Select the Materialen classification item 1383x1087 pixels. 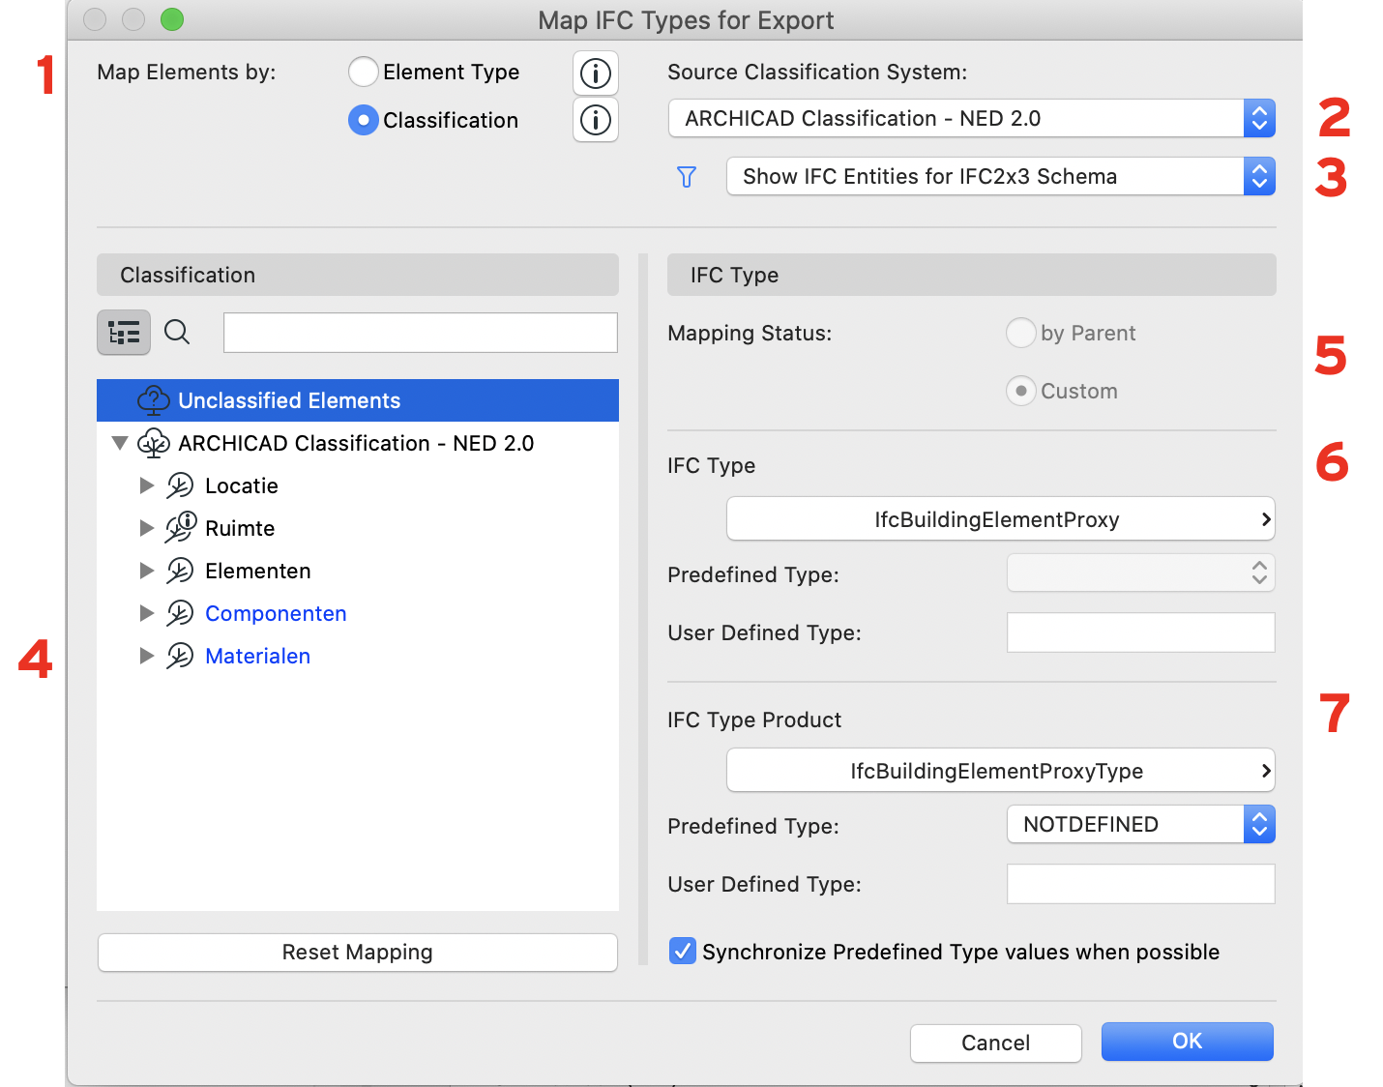point(257,656)
